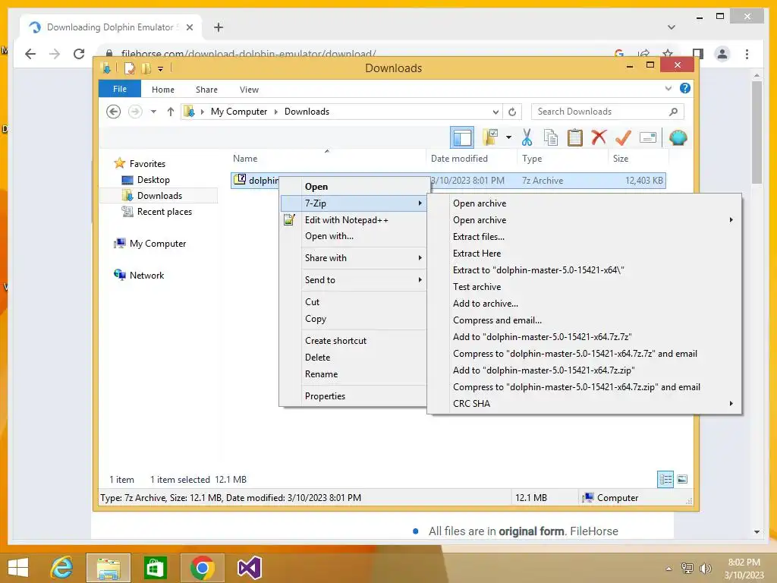
Task: Click the New folder icon in the quick access toolbar
Action: click(x=146, y=68)
